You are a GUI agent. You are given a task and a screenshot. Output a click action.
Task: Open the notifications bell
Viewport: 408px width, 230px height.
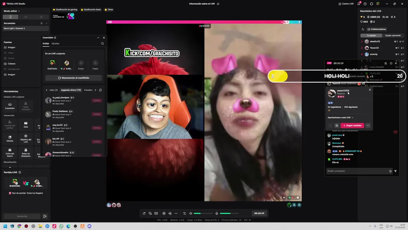point(359,4)
